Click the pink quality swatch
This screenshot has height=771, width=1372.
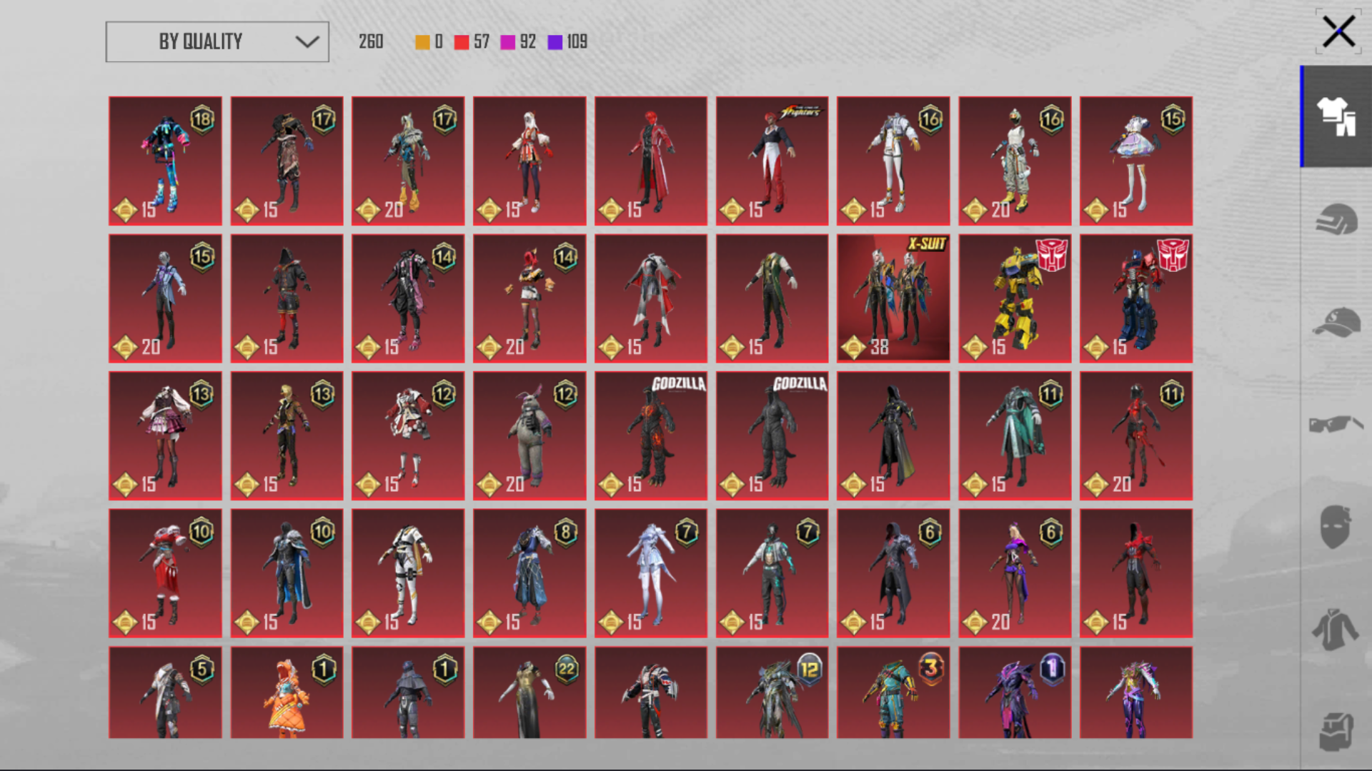tap(508, 42)
